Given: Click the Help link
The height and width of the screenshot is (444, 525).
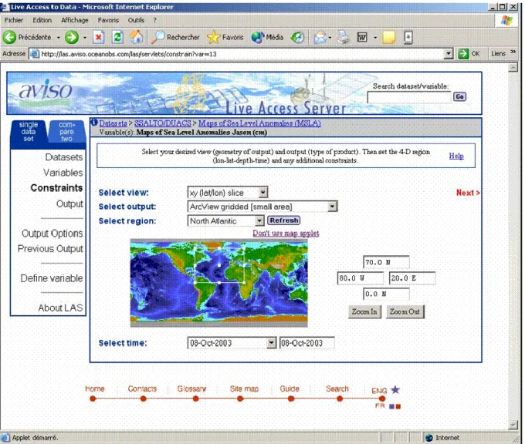Looking at the screenshot, I should click(x=456, y=156).
